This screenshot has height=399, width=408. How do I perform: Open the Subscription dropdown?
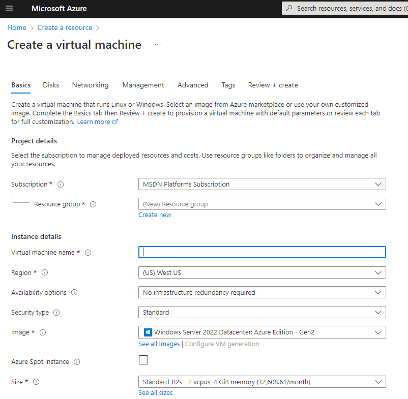click(262, 184)
